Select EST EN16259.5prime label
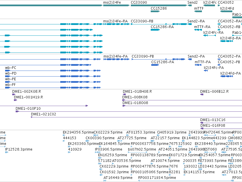The width and height of the screenshot is (242, 182). point(113,155)
